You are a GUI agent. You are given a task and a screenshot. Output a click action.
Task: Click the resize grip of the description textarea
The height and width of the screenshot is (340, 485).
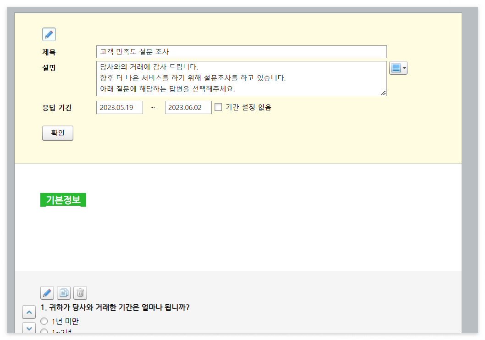coord(384,93)
